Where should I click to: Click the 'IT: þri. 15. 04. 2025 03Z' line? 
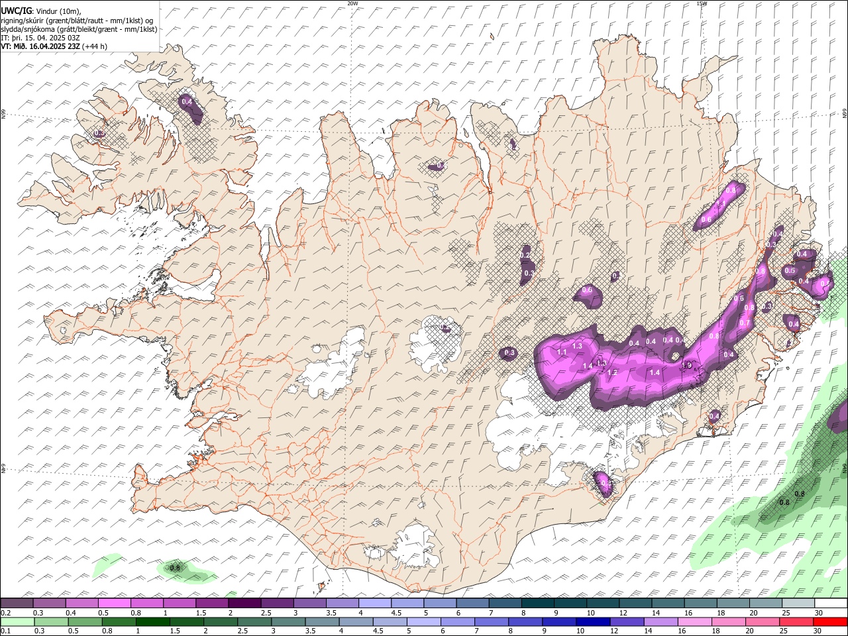pos(40,38)
